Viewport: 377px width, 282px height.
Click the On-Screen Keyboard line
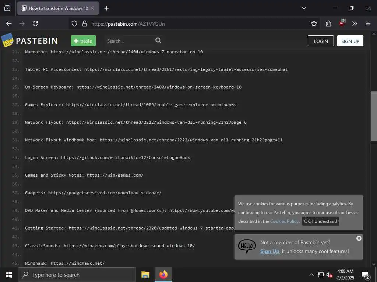pyautogui.click(x=133, y=87)
